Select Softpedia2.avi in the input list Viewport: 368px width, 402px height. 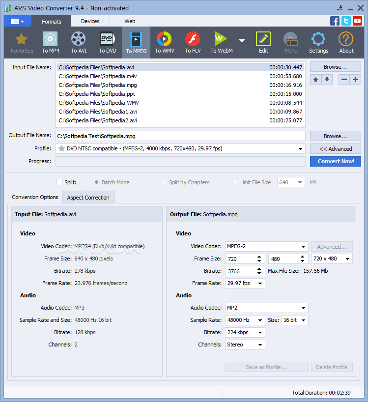pyautogui.click(x=180, y=120)
